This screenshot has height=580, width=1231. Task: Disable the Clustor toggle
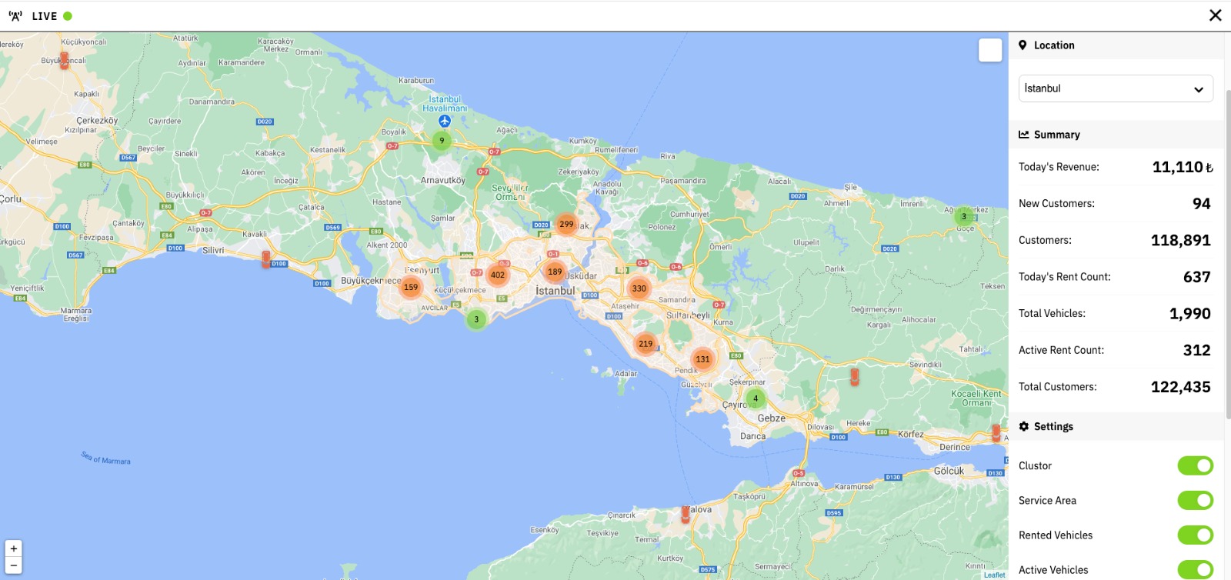coord(1195,465)
